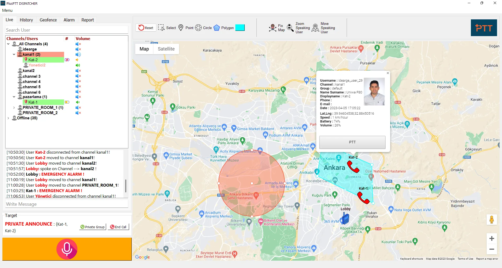Click Lobby radio marker on map
This screenshot has height=268, width=502.
click(x=346, y=218)
